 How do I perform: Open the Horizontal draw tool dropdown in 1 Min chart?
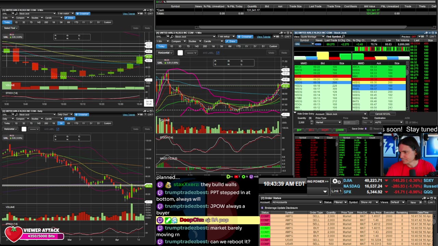(165, 53)
